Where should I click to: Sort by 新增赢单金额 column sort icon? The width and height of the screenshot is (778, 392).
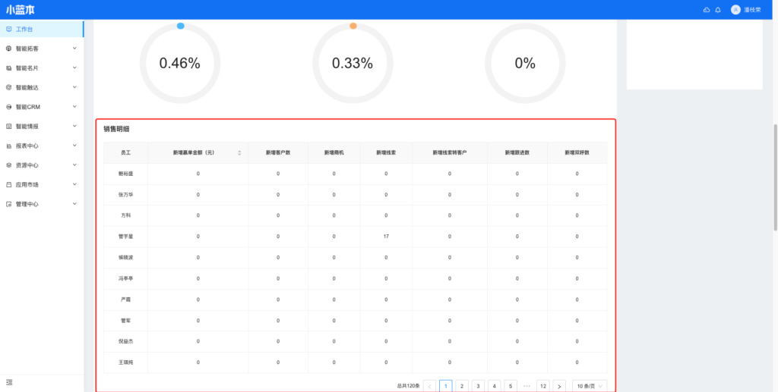[x=239, y=153]
